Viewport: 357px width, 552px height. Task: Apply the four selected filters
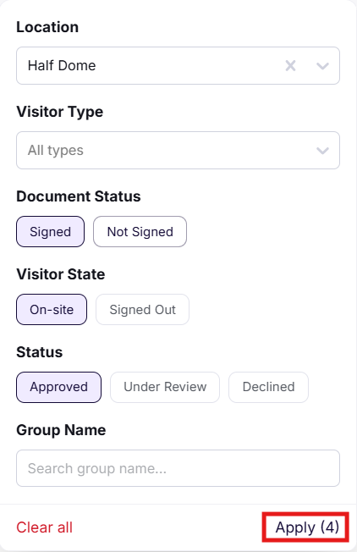pyautogui.click(x=307, y=527)
